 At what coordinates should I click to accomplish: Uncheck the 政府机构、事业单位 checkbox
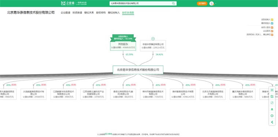[272, 35]
